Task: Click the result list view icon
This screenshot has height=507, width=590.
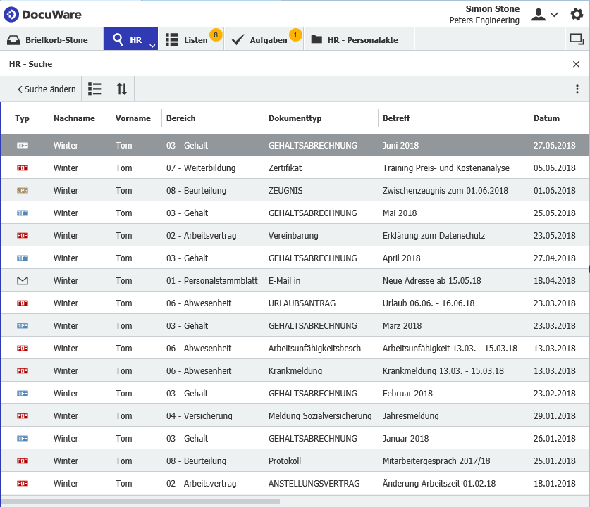Action: pyautogui.click(x=94, y=89)
